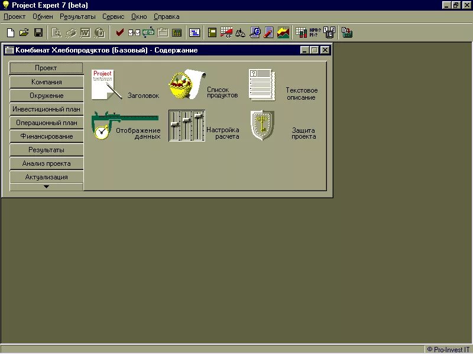Open the Сервис menu
This screenshot has height=354, width=473.
[x=113, y=17]
